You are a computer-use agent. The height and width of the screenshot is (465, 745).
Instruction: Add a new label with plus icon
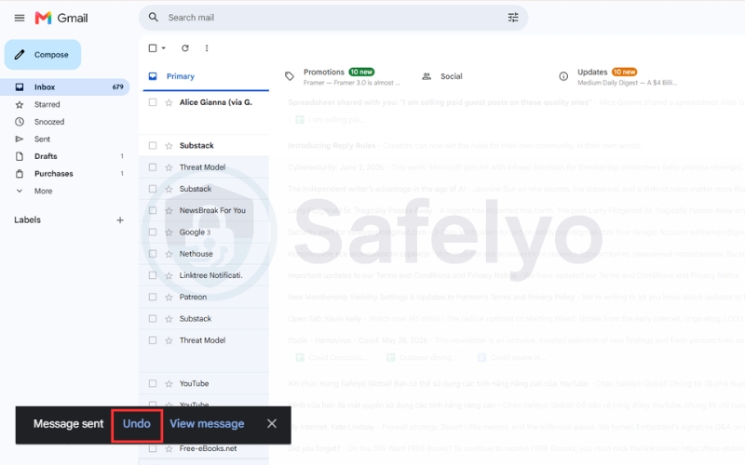coord(120,220)
